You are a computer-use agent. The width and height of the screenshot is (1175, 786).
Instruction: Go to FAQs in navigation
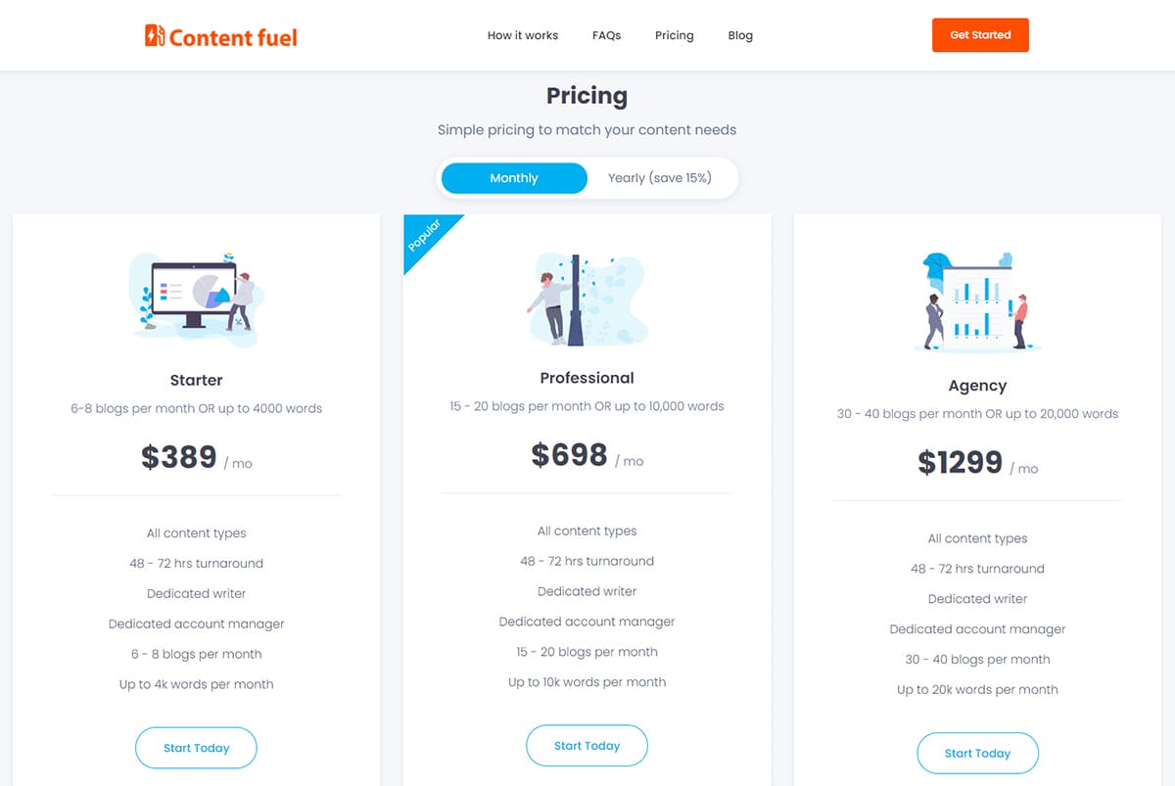[x=607, y=35]
